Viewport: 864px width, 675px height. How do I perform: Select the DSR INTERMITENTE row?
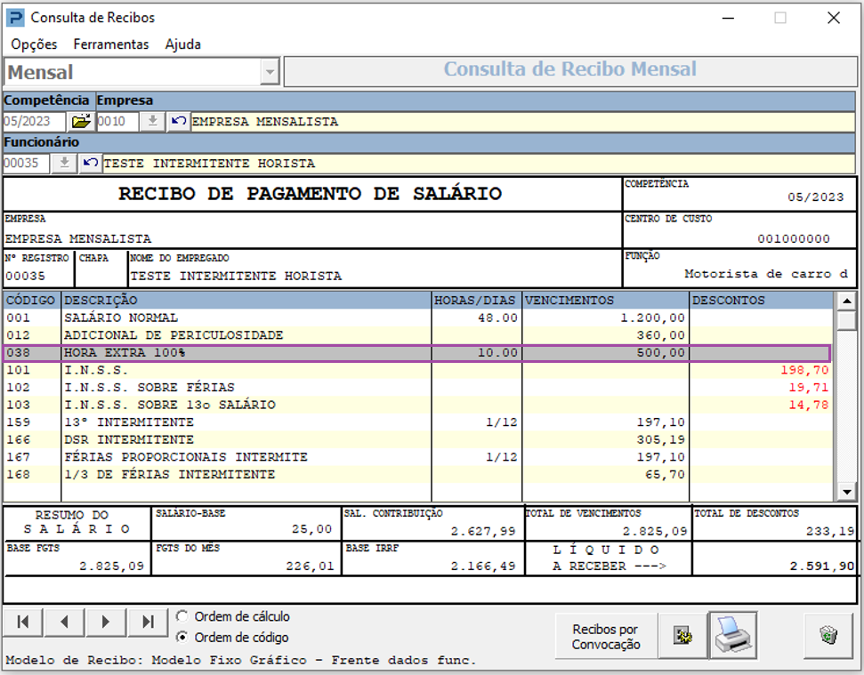pos(417,439)
